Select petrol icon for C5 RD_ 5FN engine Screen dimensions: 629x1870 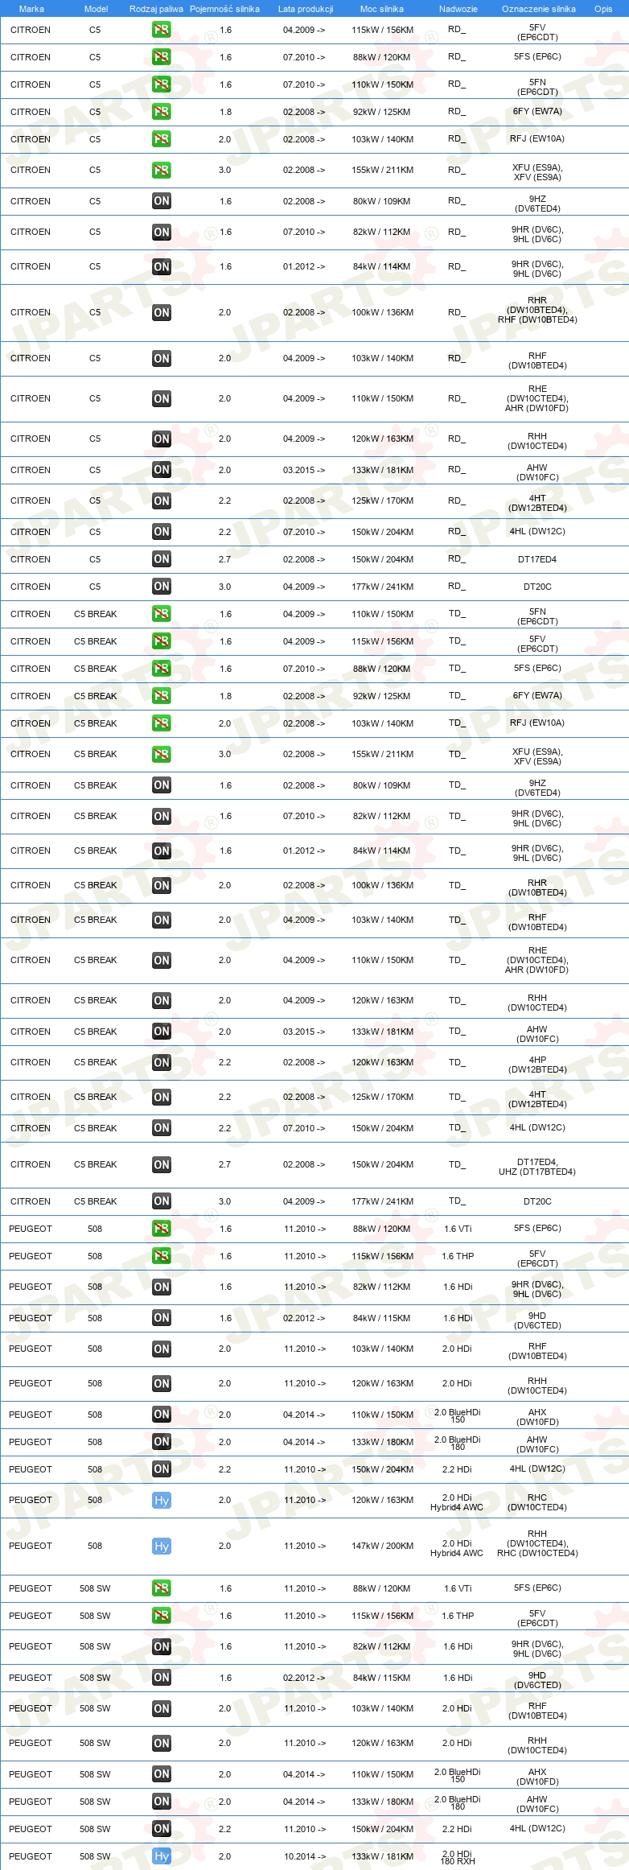162,84
